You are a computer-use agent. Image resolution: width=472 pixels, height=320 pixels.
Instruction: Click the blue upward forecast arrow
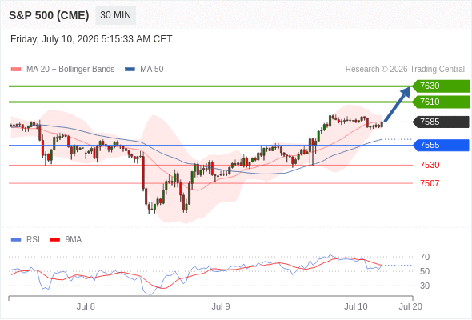[398, 104]
